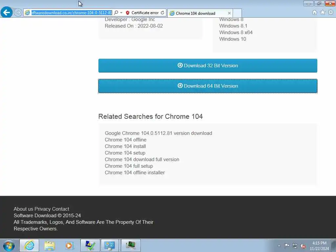Click the browser Forward arrow button
Image resolution: width=336 pixels, height=252 pixels.
coord(18,12)
